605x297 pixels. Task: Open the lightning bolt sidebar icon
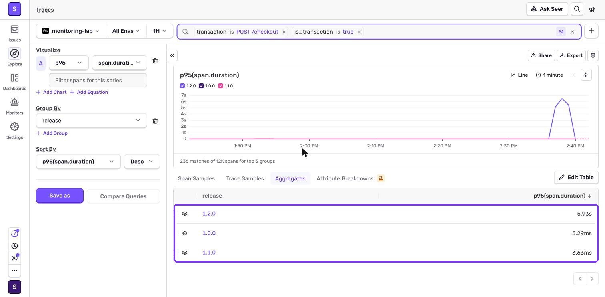pos(14,246)
